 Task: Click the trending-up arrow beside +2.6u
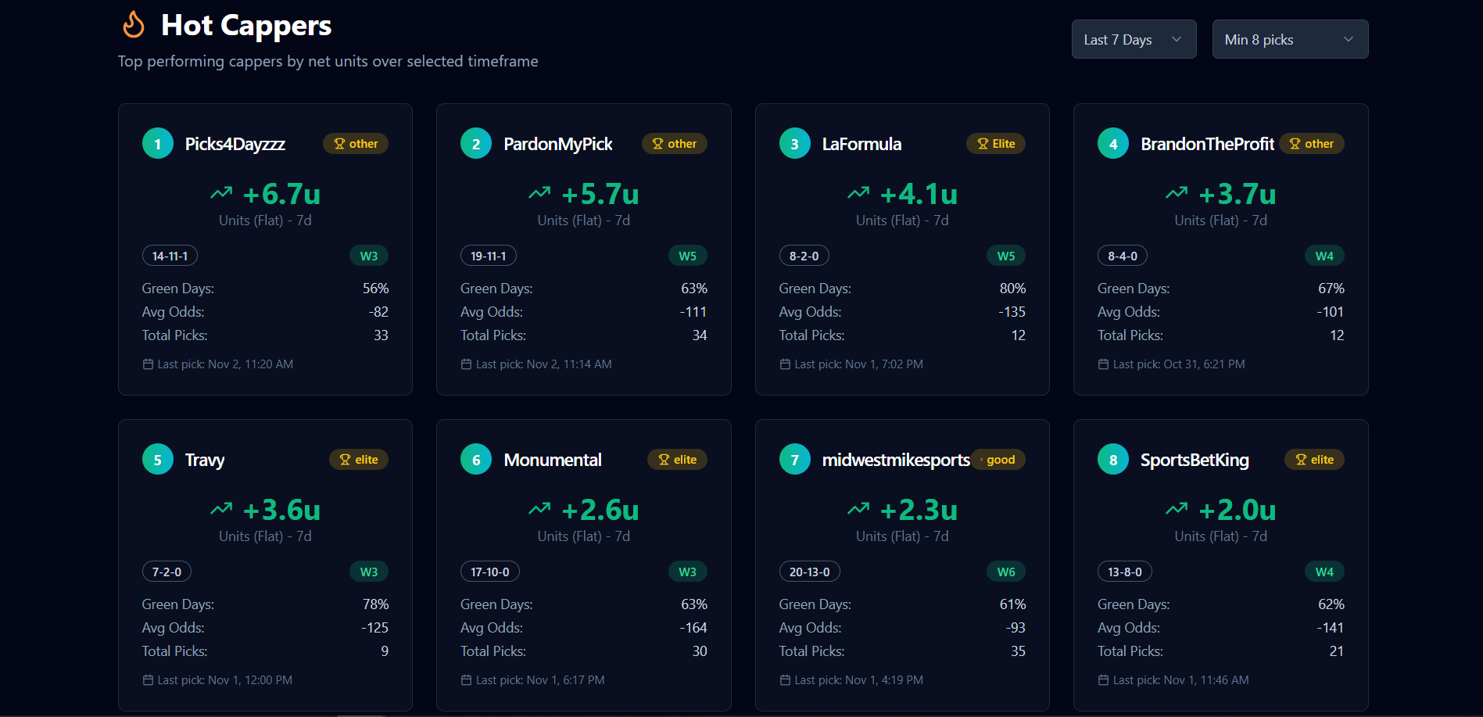(x=539, y=508)
